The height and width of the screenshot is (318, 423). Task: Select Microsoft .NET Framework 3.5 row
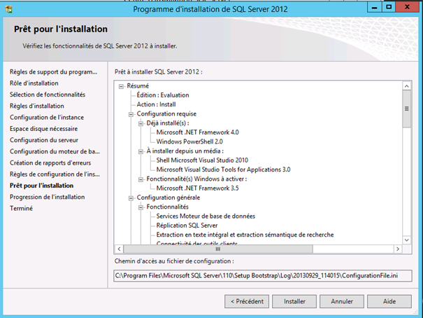point(197,188)
